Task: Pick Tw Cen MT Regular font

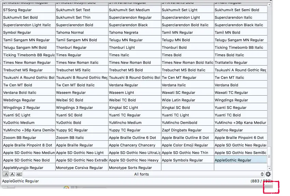Action: coord(188,78)
